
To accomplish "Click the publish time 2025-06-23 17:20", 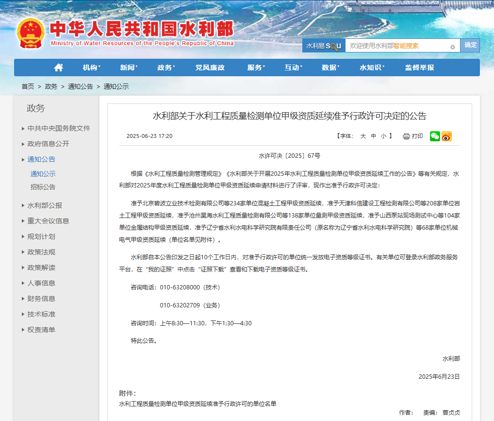I will coord(149,136).
